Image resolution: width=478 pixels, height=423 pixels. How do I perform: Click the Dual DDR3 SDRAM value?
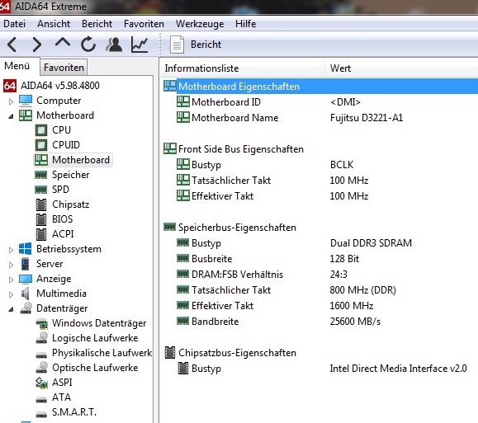pos(371,243)
